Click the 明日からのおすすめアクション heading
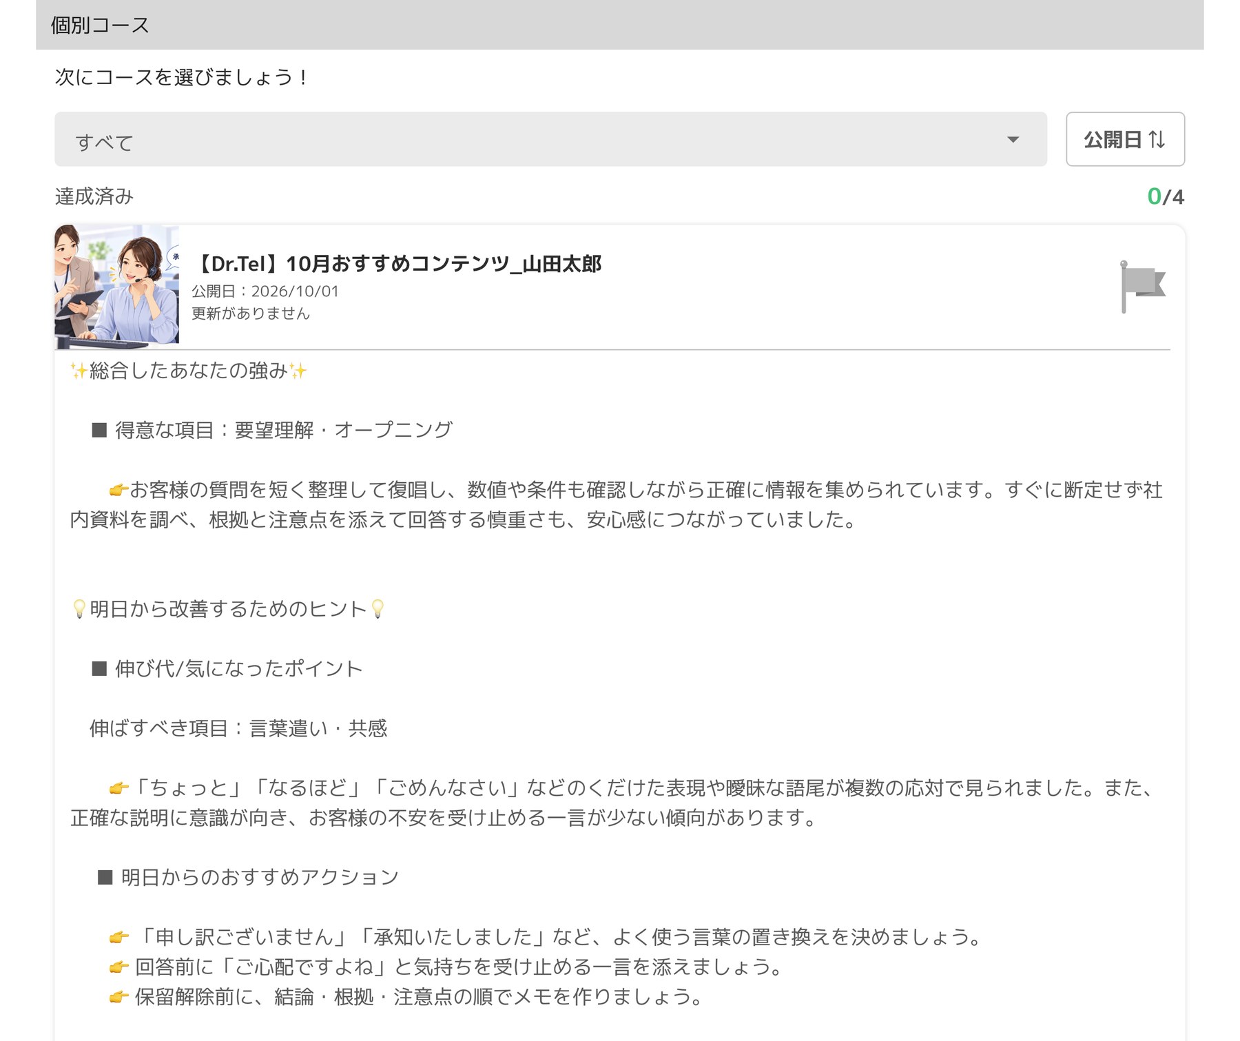Viewport: 1240px width, 1041px height. click(x=248, y=877)
